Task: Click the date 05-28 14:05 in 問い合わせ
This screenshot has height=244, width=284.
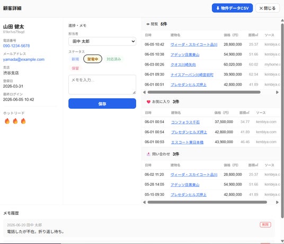Action: 154,184
